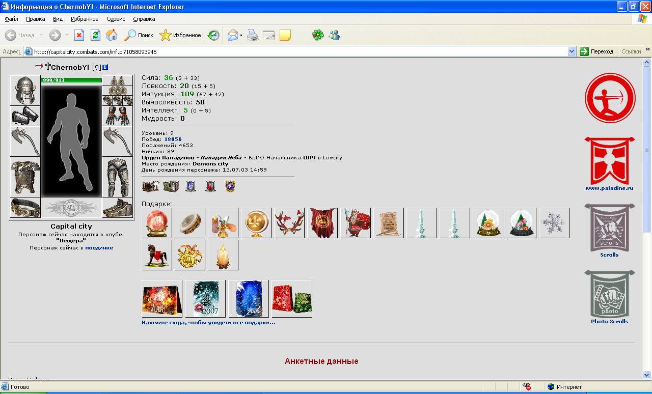Open the History toolbar button
The image size is (652, 394).
pos(213,35)
